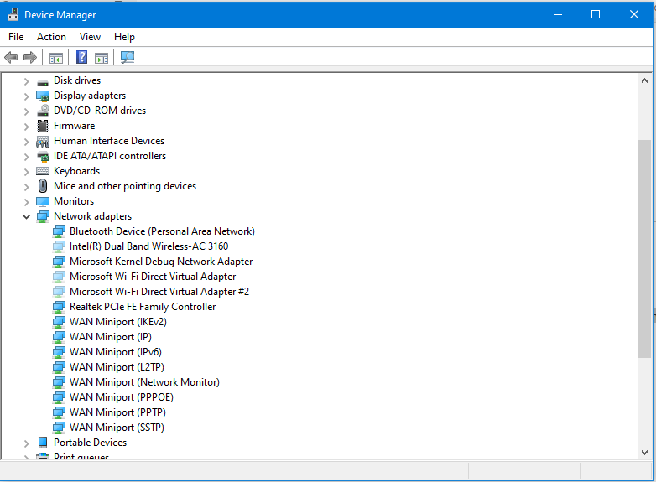Click the Intel Dual Band Wireless-AC 3160 icon

(59, 246)
